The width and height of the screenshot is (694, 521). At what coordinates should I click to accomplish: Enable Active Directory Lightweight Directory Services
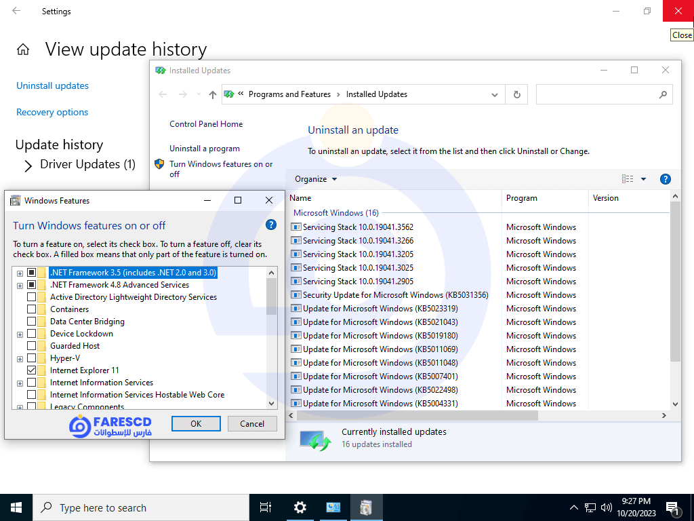pos(31,297)
